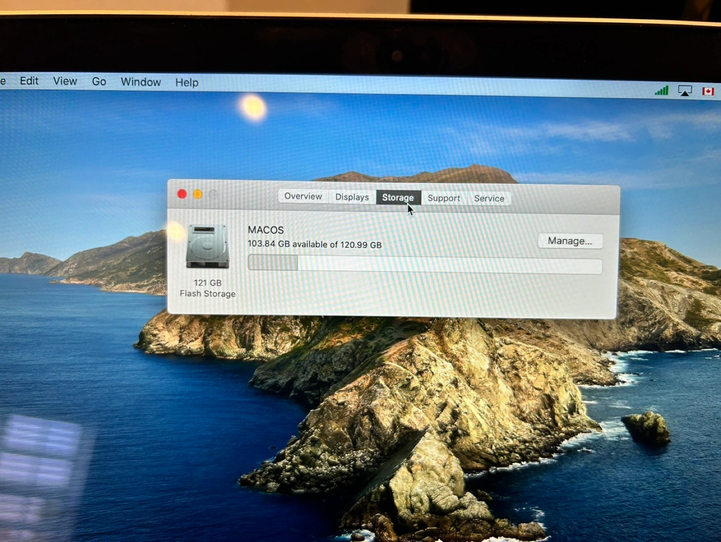Close the About This Mac window
This screenshot has height=542, width=721.
[182, 194]
